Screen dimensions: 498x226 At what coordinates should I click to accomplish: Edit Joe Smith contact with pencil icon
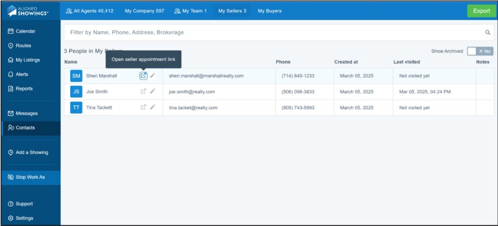[x=153, y=91]
